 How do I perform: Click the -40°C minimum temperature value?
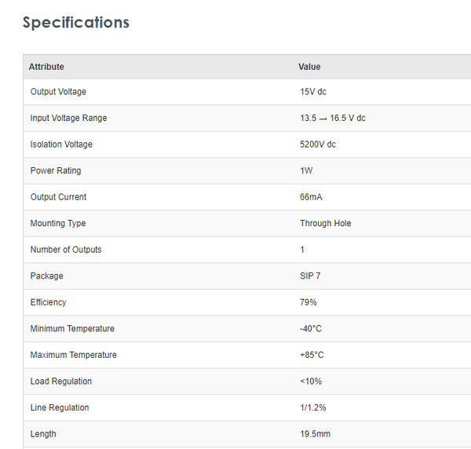[x=312, y=329]
